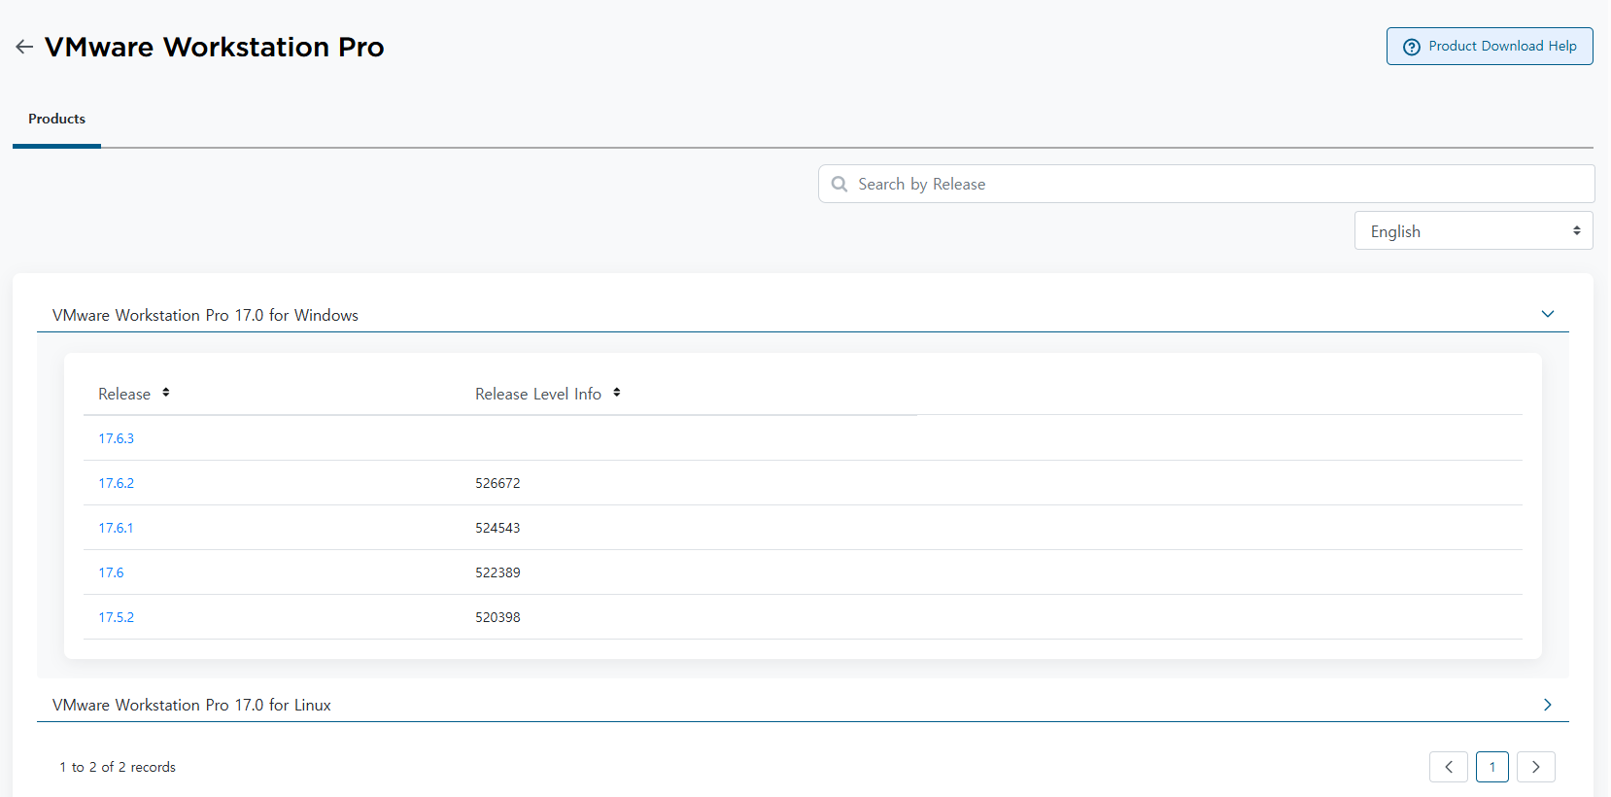Click the Release Level Info header text

(538, 394)
